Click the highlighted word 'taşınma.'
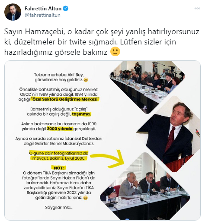202x224 pixels. [81, 114]
